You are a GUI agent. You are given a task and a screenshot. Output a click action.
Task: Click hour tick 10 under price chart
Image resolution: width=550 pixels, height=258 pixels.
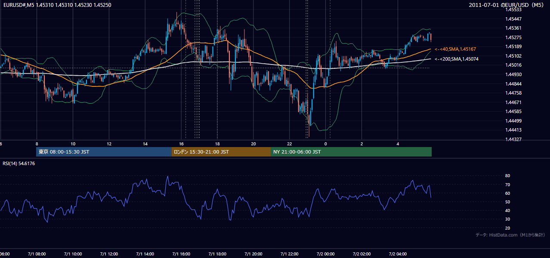(73, 144)
